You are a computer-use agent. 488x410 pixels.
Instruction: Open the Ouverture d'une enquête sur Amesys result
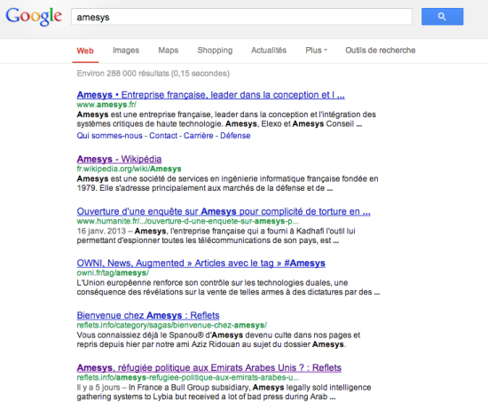[x=224, y=211]
